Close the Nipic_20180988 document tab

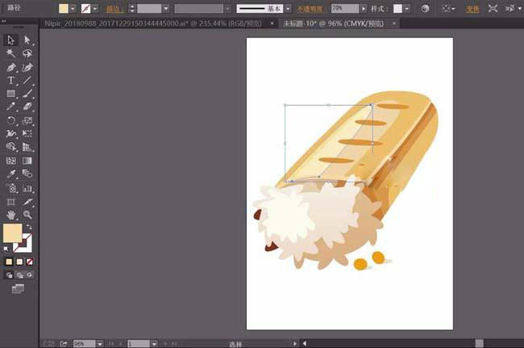click(272, 23)
